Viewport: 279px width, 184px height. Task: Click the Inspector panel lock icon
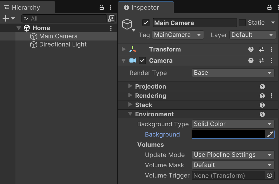269,7
